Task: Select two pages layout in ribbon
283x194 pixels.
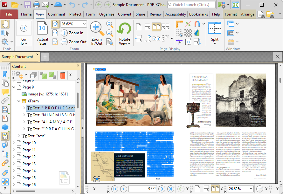Action: point(156,27)
